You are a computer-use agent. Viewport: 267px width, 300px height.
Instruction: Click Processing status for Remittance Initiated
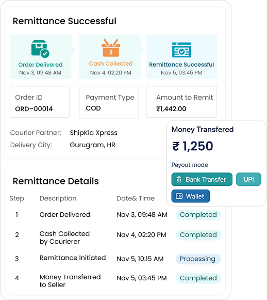click(198, 259)
